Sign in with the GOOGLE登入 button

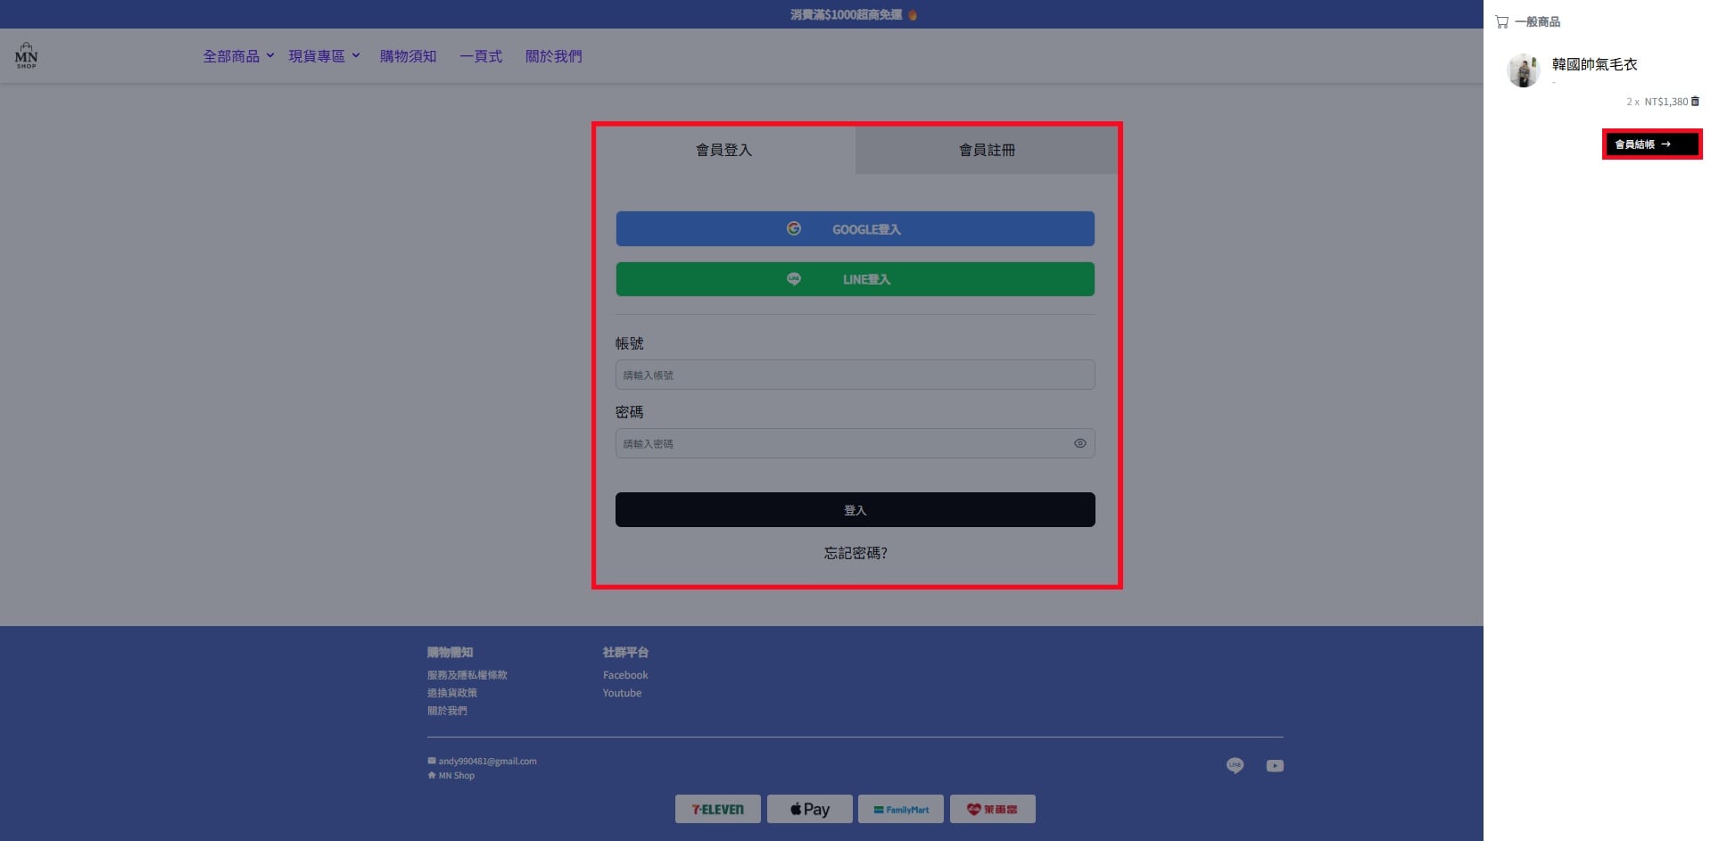point(855,229)
